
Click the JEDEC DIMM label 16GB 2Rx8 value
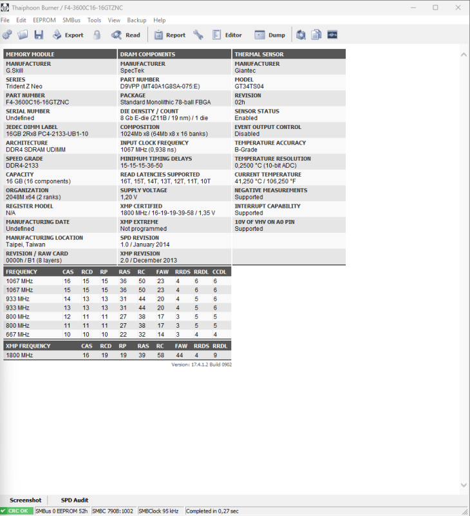click(x=47, y=134)
